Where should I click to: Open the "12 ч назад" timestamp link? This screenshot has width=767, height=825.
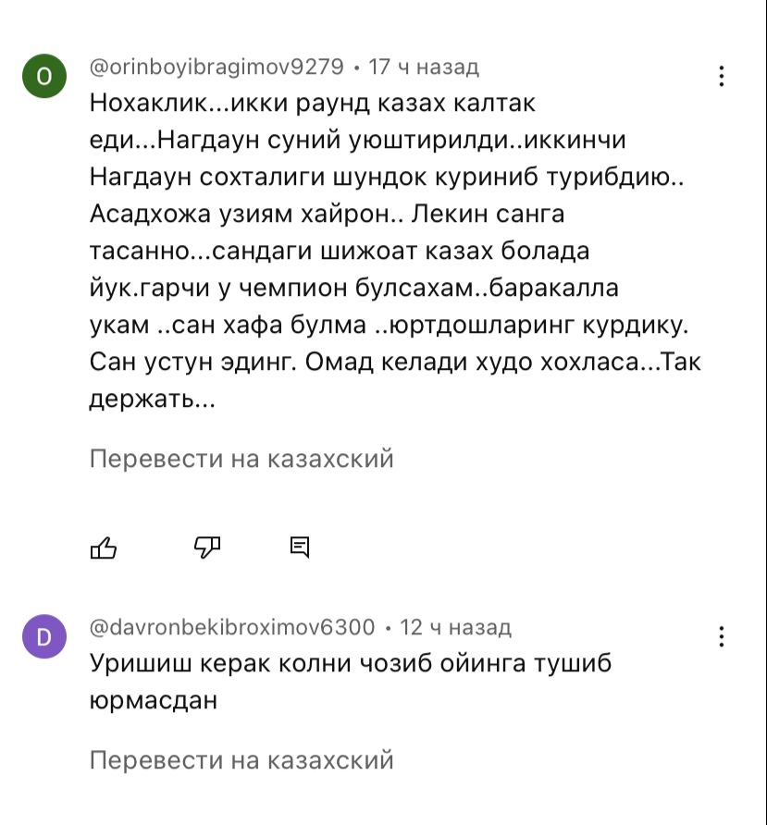pyautogui.click(x=455, y=628)
